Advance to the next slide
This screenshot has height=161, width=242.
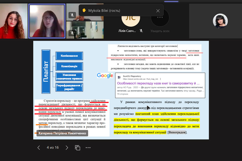(67, 148)
